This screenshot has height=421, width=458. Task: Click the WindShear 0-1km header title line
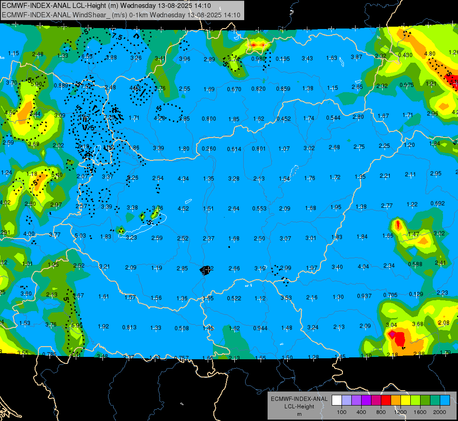[x=121, y=15]
